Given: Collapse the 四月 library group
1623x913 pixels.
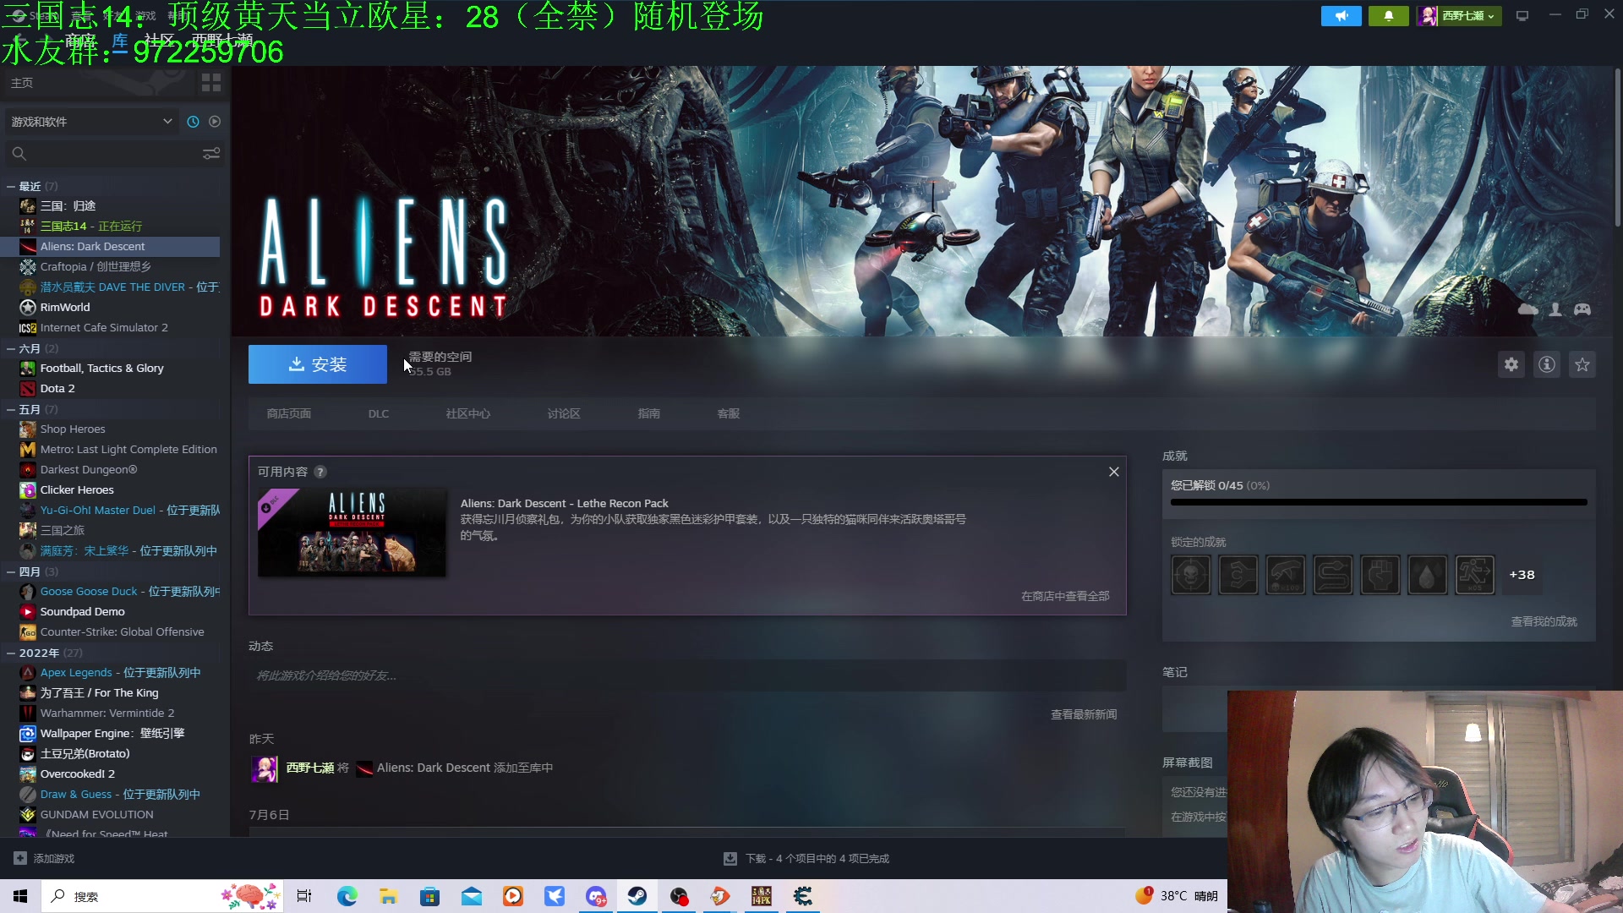Looking at the screenshot, I should tap(11, 571).
